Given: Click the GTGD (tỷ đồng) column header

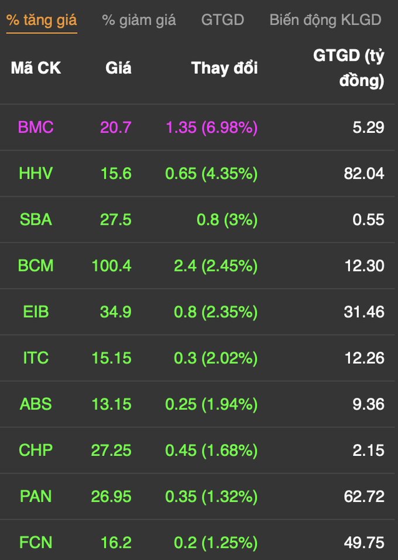Looking at the screenshot, I should (349, 68).
